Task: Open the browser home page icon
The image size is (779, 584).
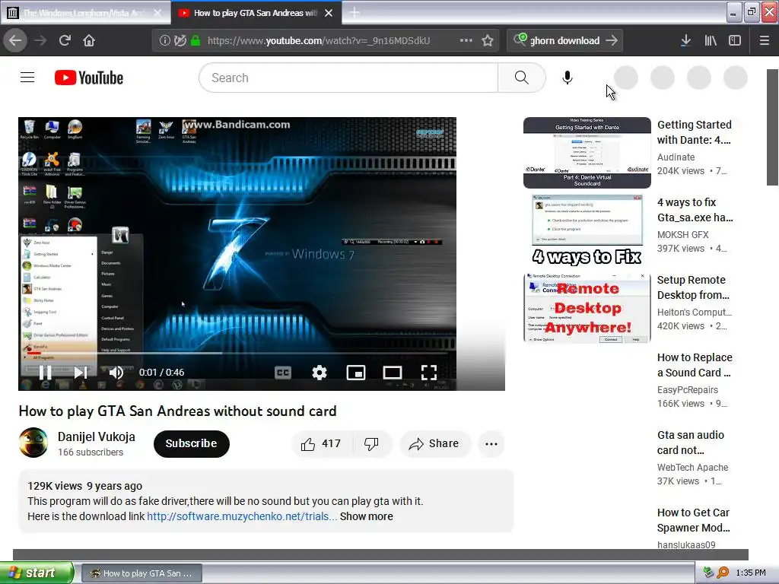Action: [89, 40]
